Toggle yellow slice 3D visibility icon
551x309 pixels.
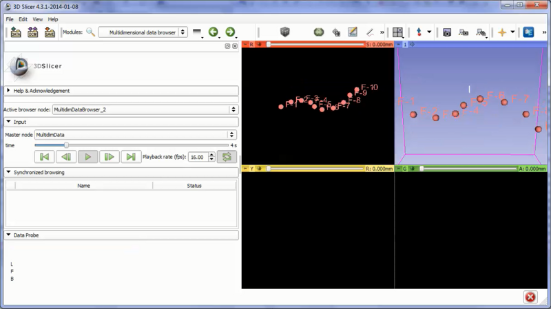coord(260,169)
